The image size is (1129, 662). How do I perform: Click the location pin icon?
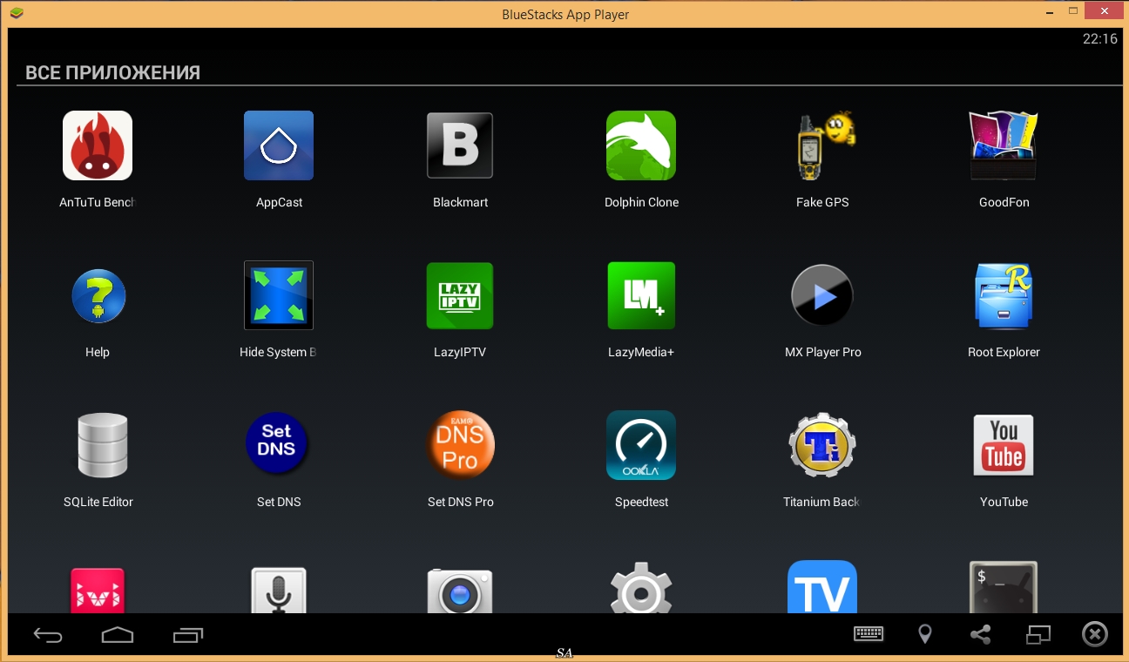point(925,634)
